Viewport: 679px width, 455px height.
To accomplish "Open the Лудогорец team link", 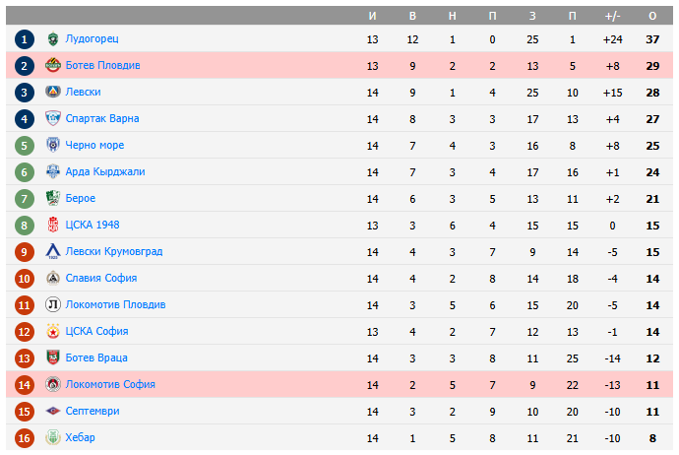I will (92, 39).
